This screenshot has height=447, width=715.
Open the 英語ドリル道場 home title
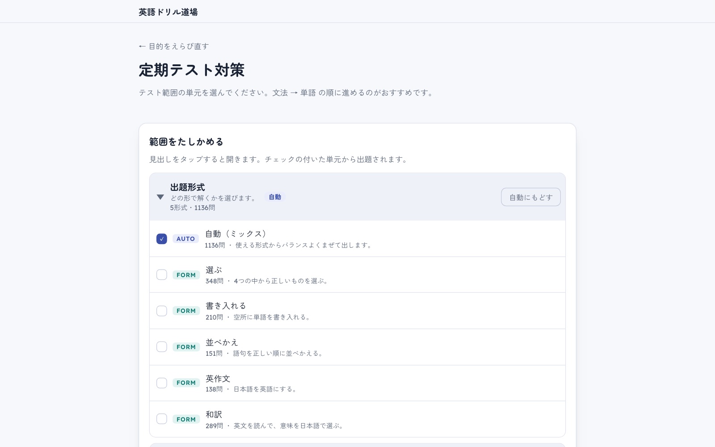pyautogui.click(x=168, y=12)
